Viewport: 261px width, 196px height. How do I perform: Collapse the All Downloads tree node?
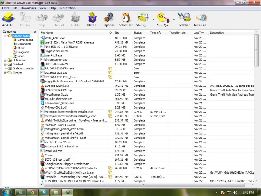[x=5, y=36]
